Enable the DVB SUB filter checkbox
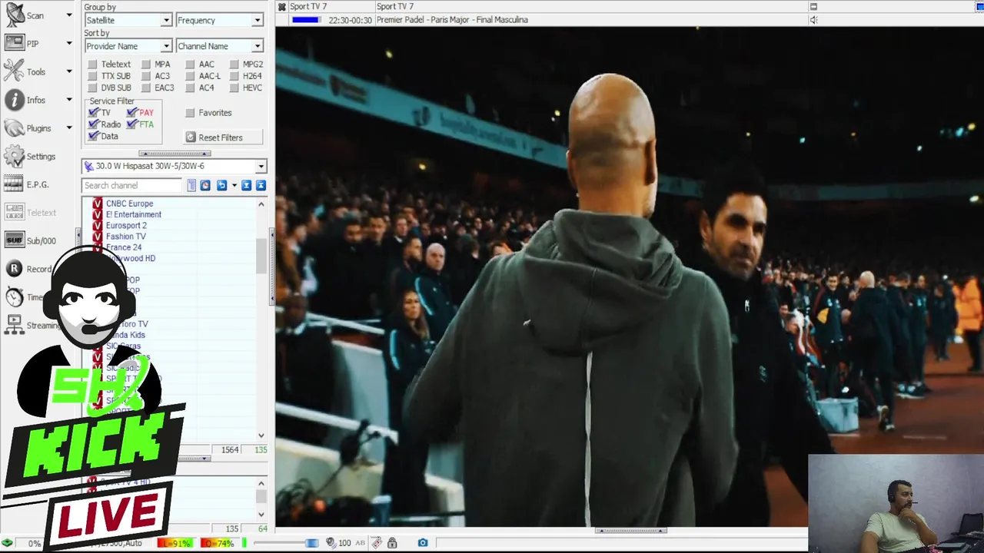The height and width of the screenshot is (553, 984). (92, 88)
